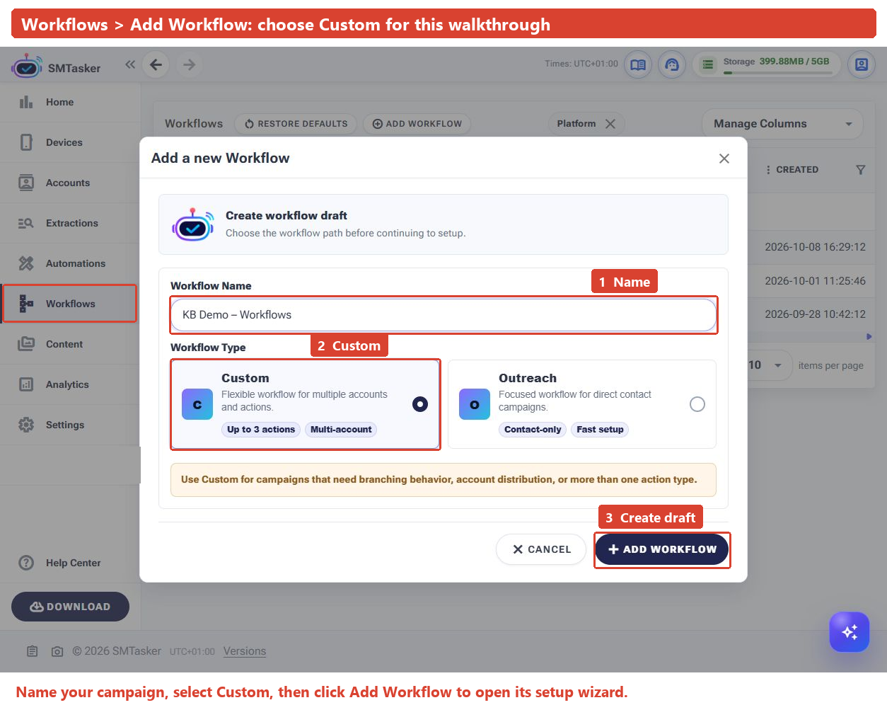Open Workflows in the sidebar
887x722 pixels.
click(x=70, y=304)
